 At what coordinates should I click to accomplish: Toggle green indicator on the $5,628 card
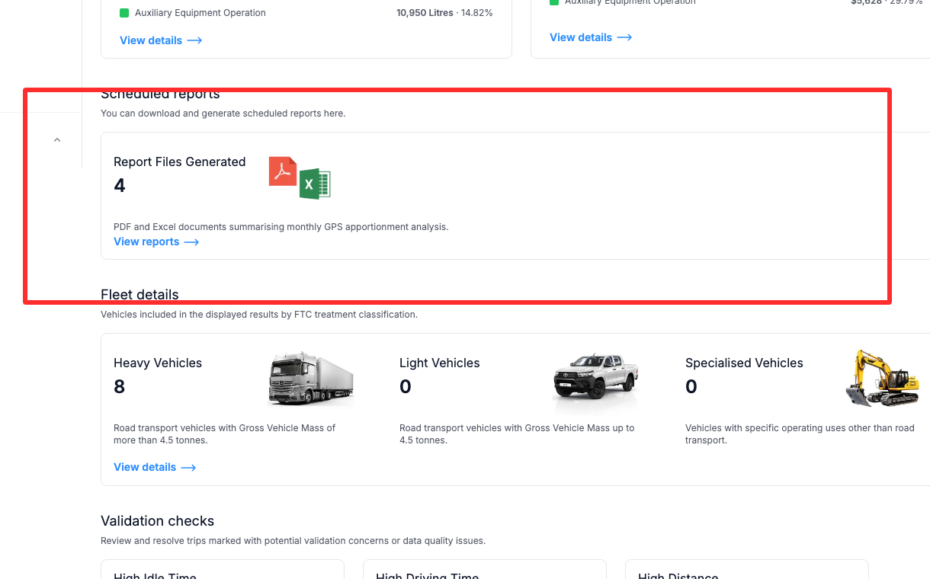[x=553, y=2]
